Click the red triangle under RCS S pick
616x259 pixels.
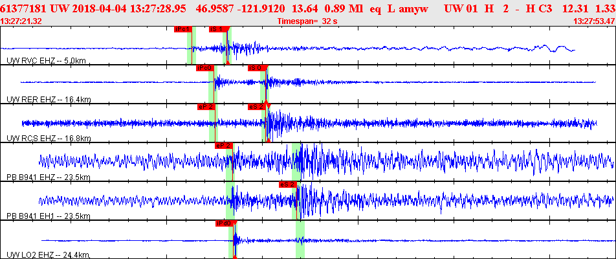click(269, 141)
